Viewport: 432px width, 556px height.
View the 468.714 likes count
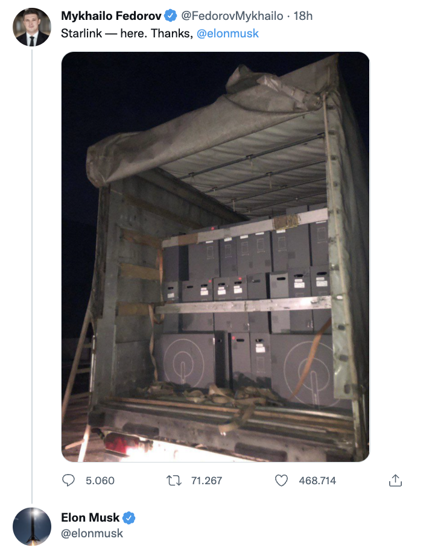[317, 481]
